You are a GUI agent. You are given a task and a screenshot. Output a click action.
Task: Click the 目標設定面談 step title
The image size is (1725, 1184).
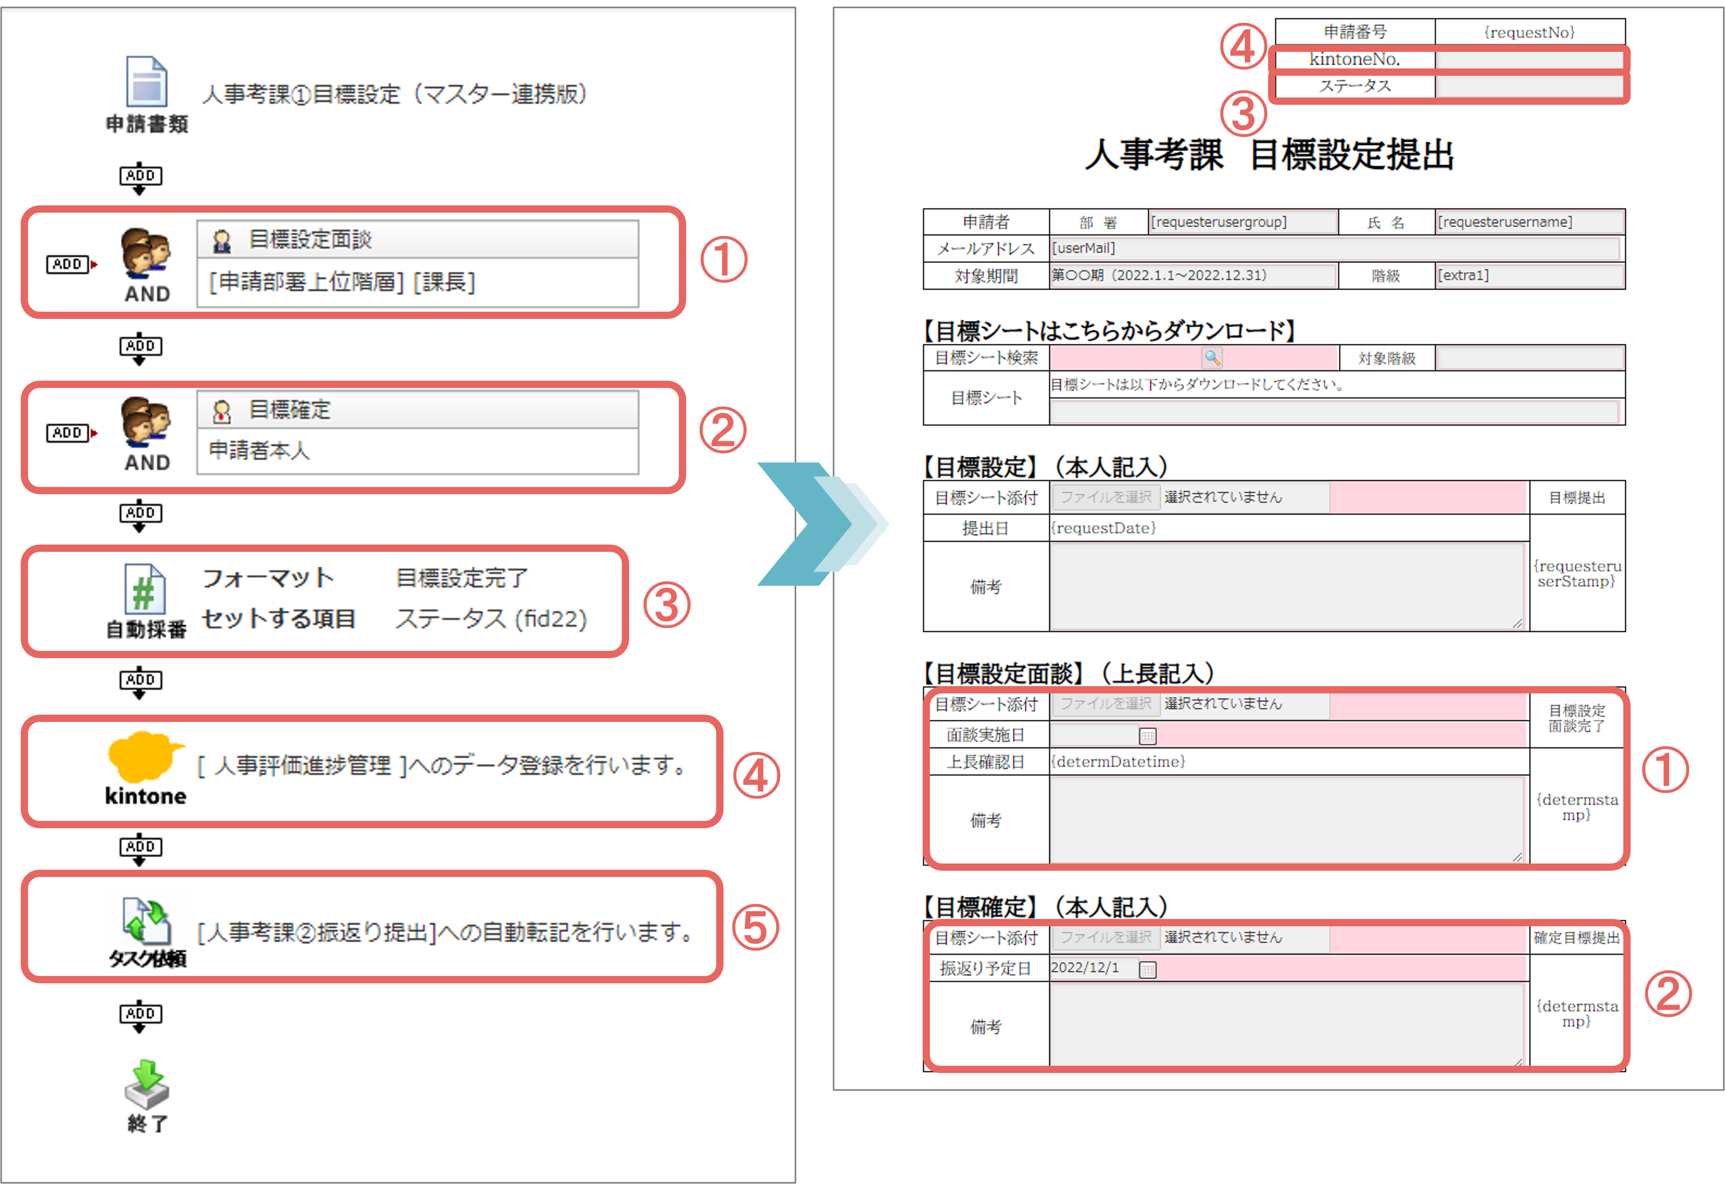[x=310, y=240]
